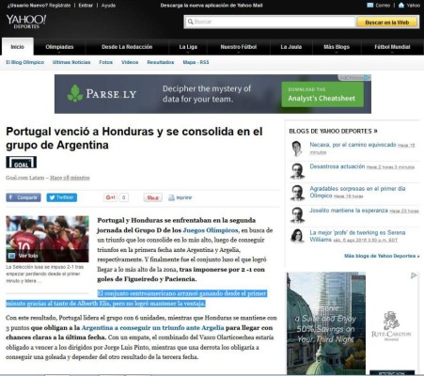Viewport: 424px width, 376px height.
Task: Click the Parse.ly logo in banner ad
Action: [102, 94]
